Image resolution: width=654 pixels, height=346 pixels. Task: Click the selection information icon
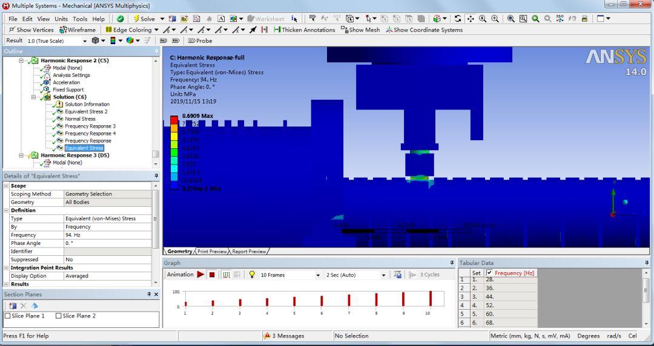[x=294, y=19]
